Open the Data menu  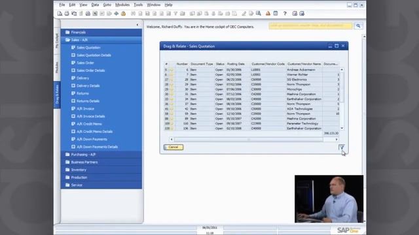pyautogui.click(x=95, y=5)
